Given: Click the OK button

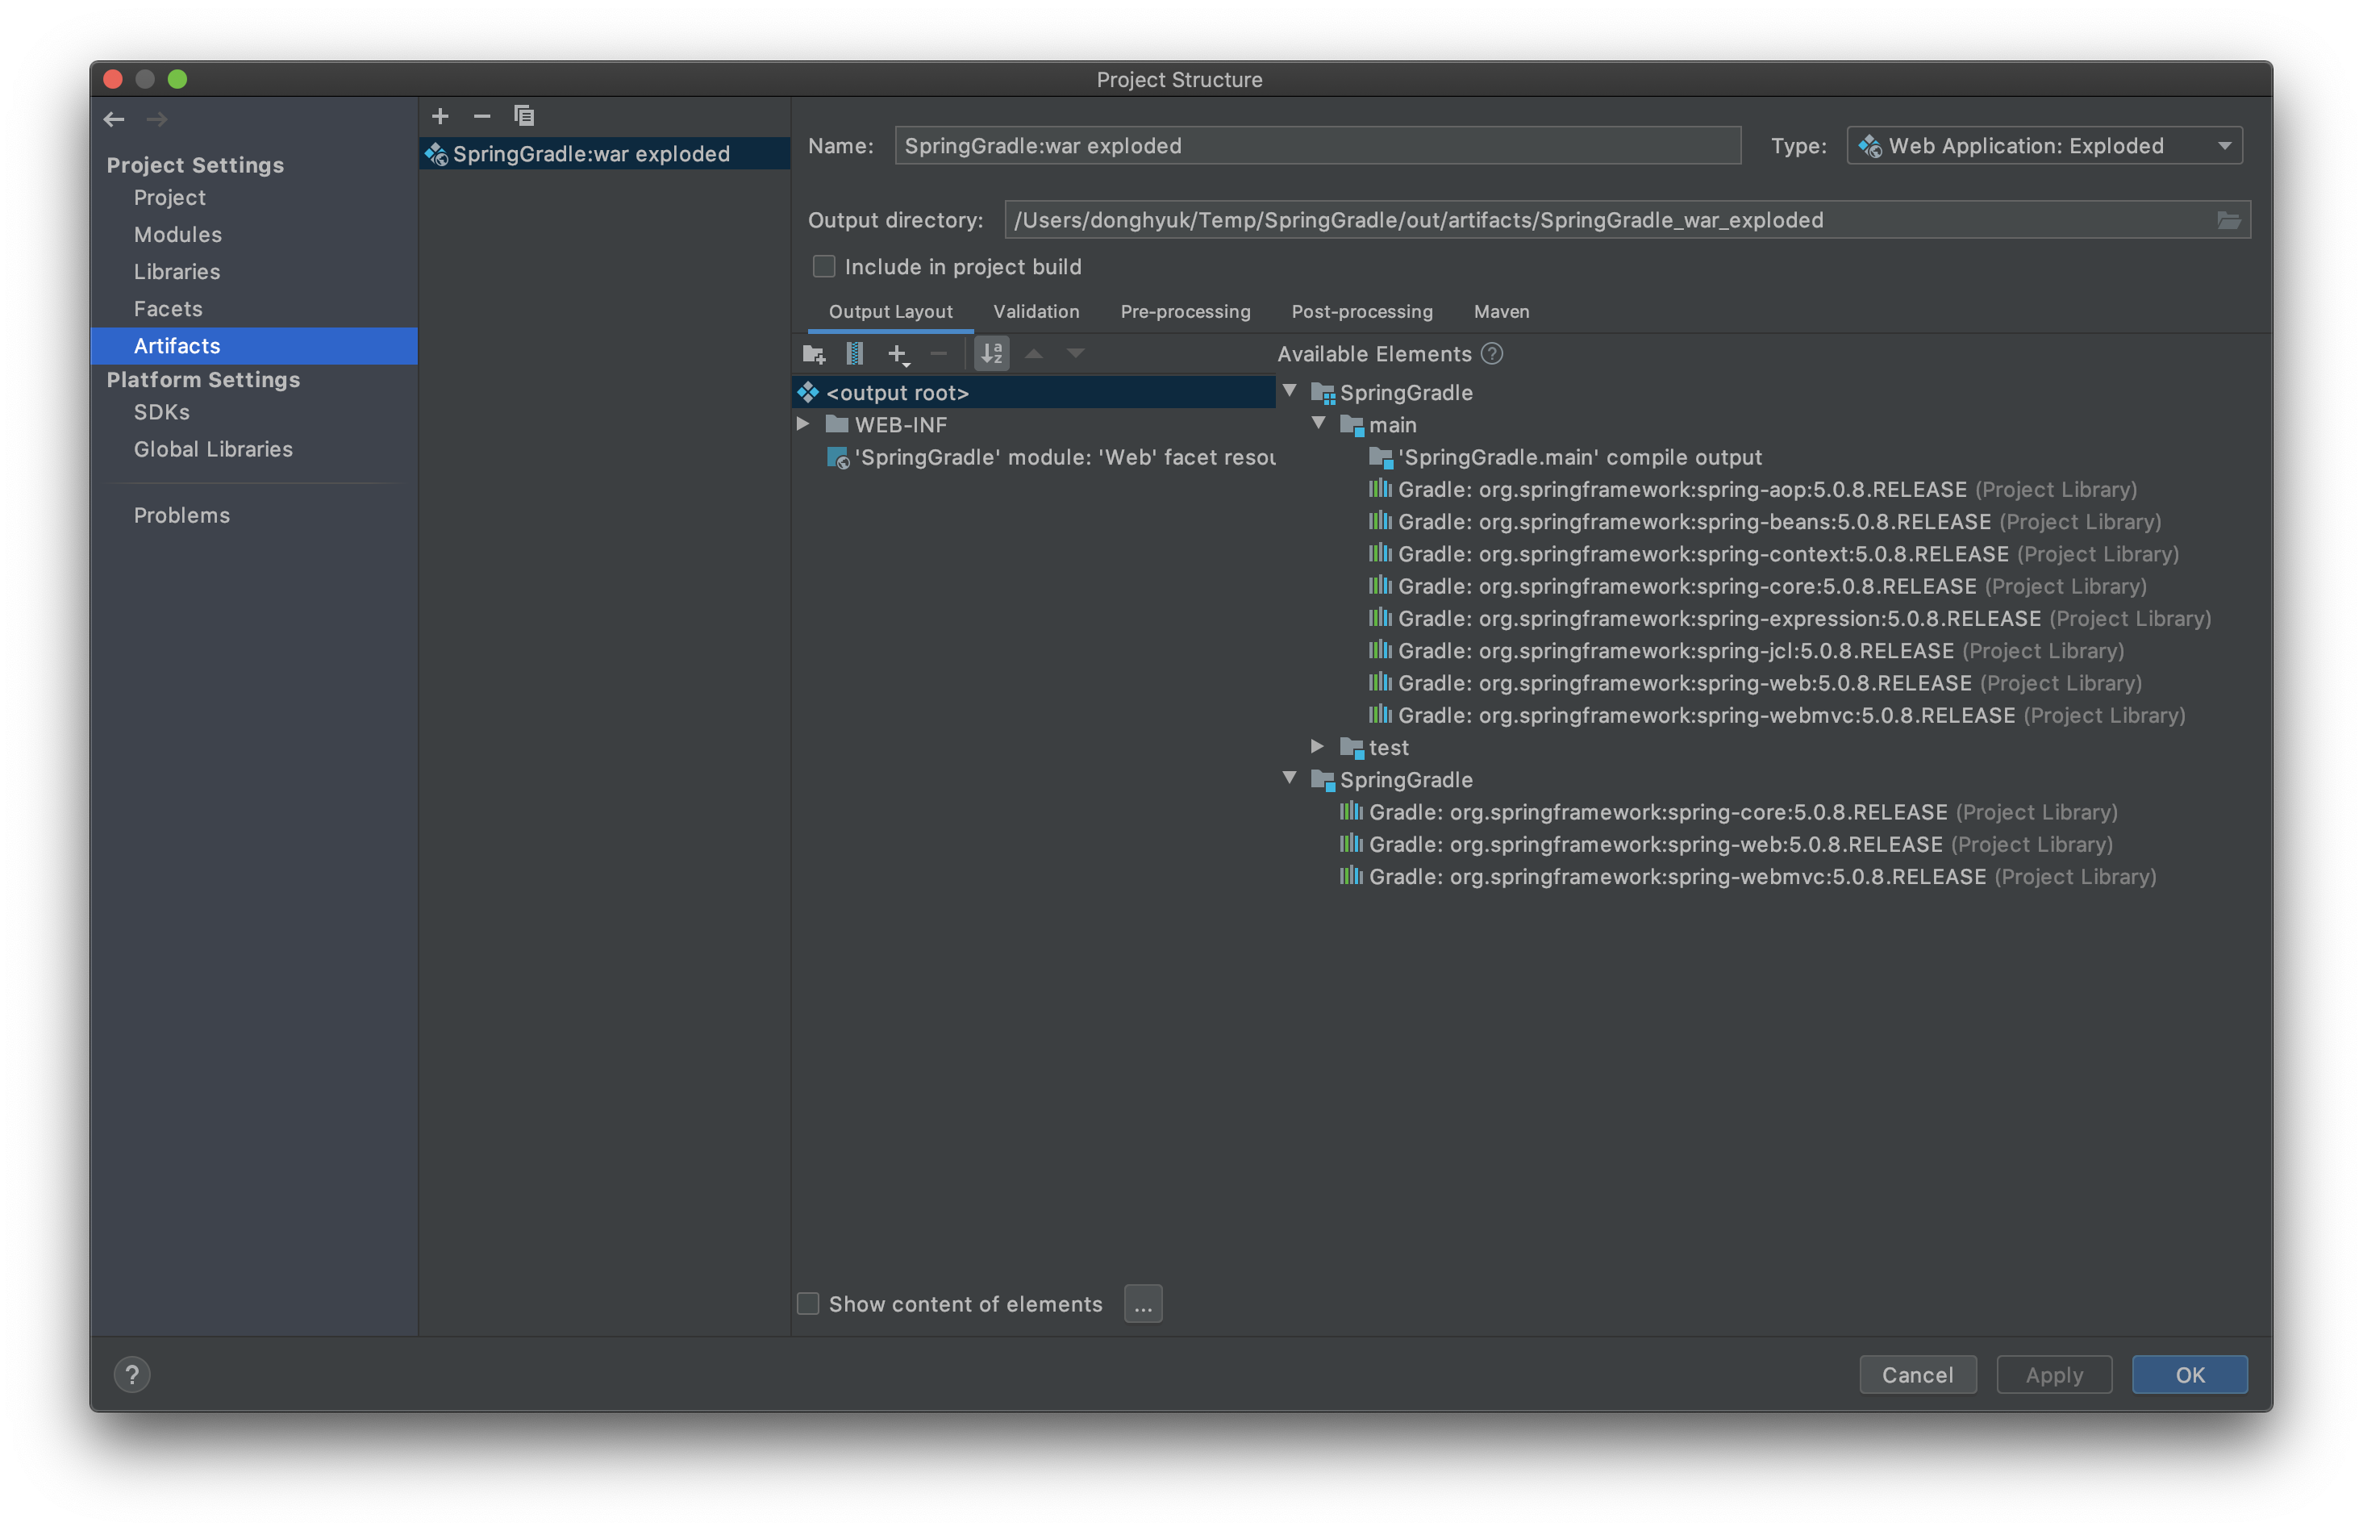Looking at the screenshot, I should coord(2190,1375).
